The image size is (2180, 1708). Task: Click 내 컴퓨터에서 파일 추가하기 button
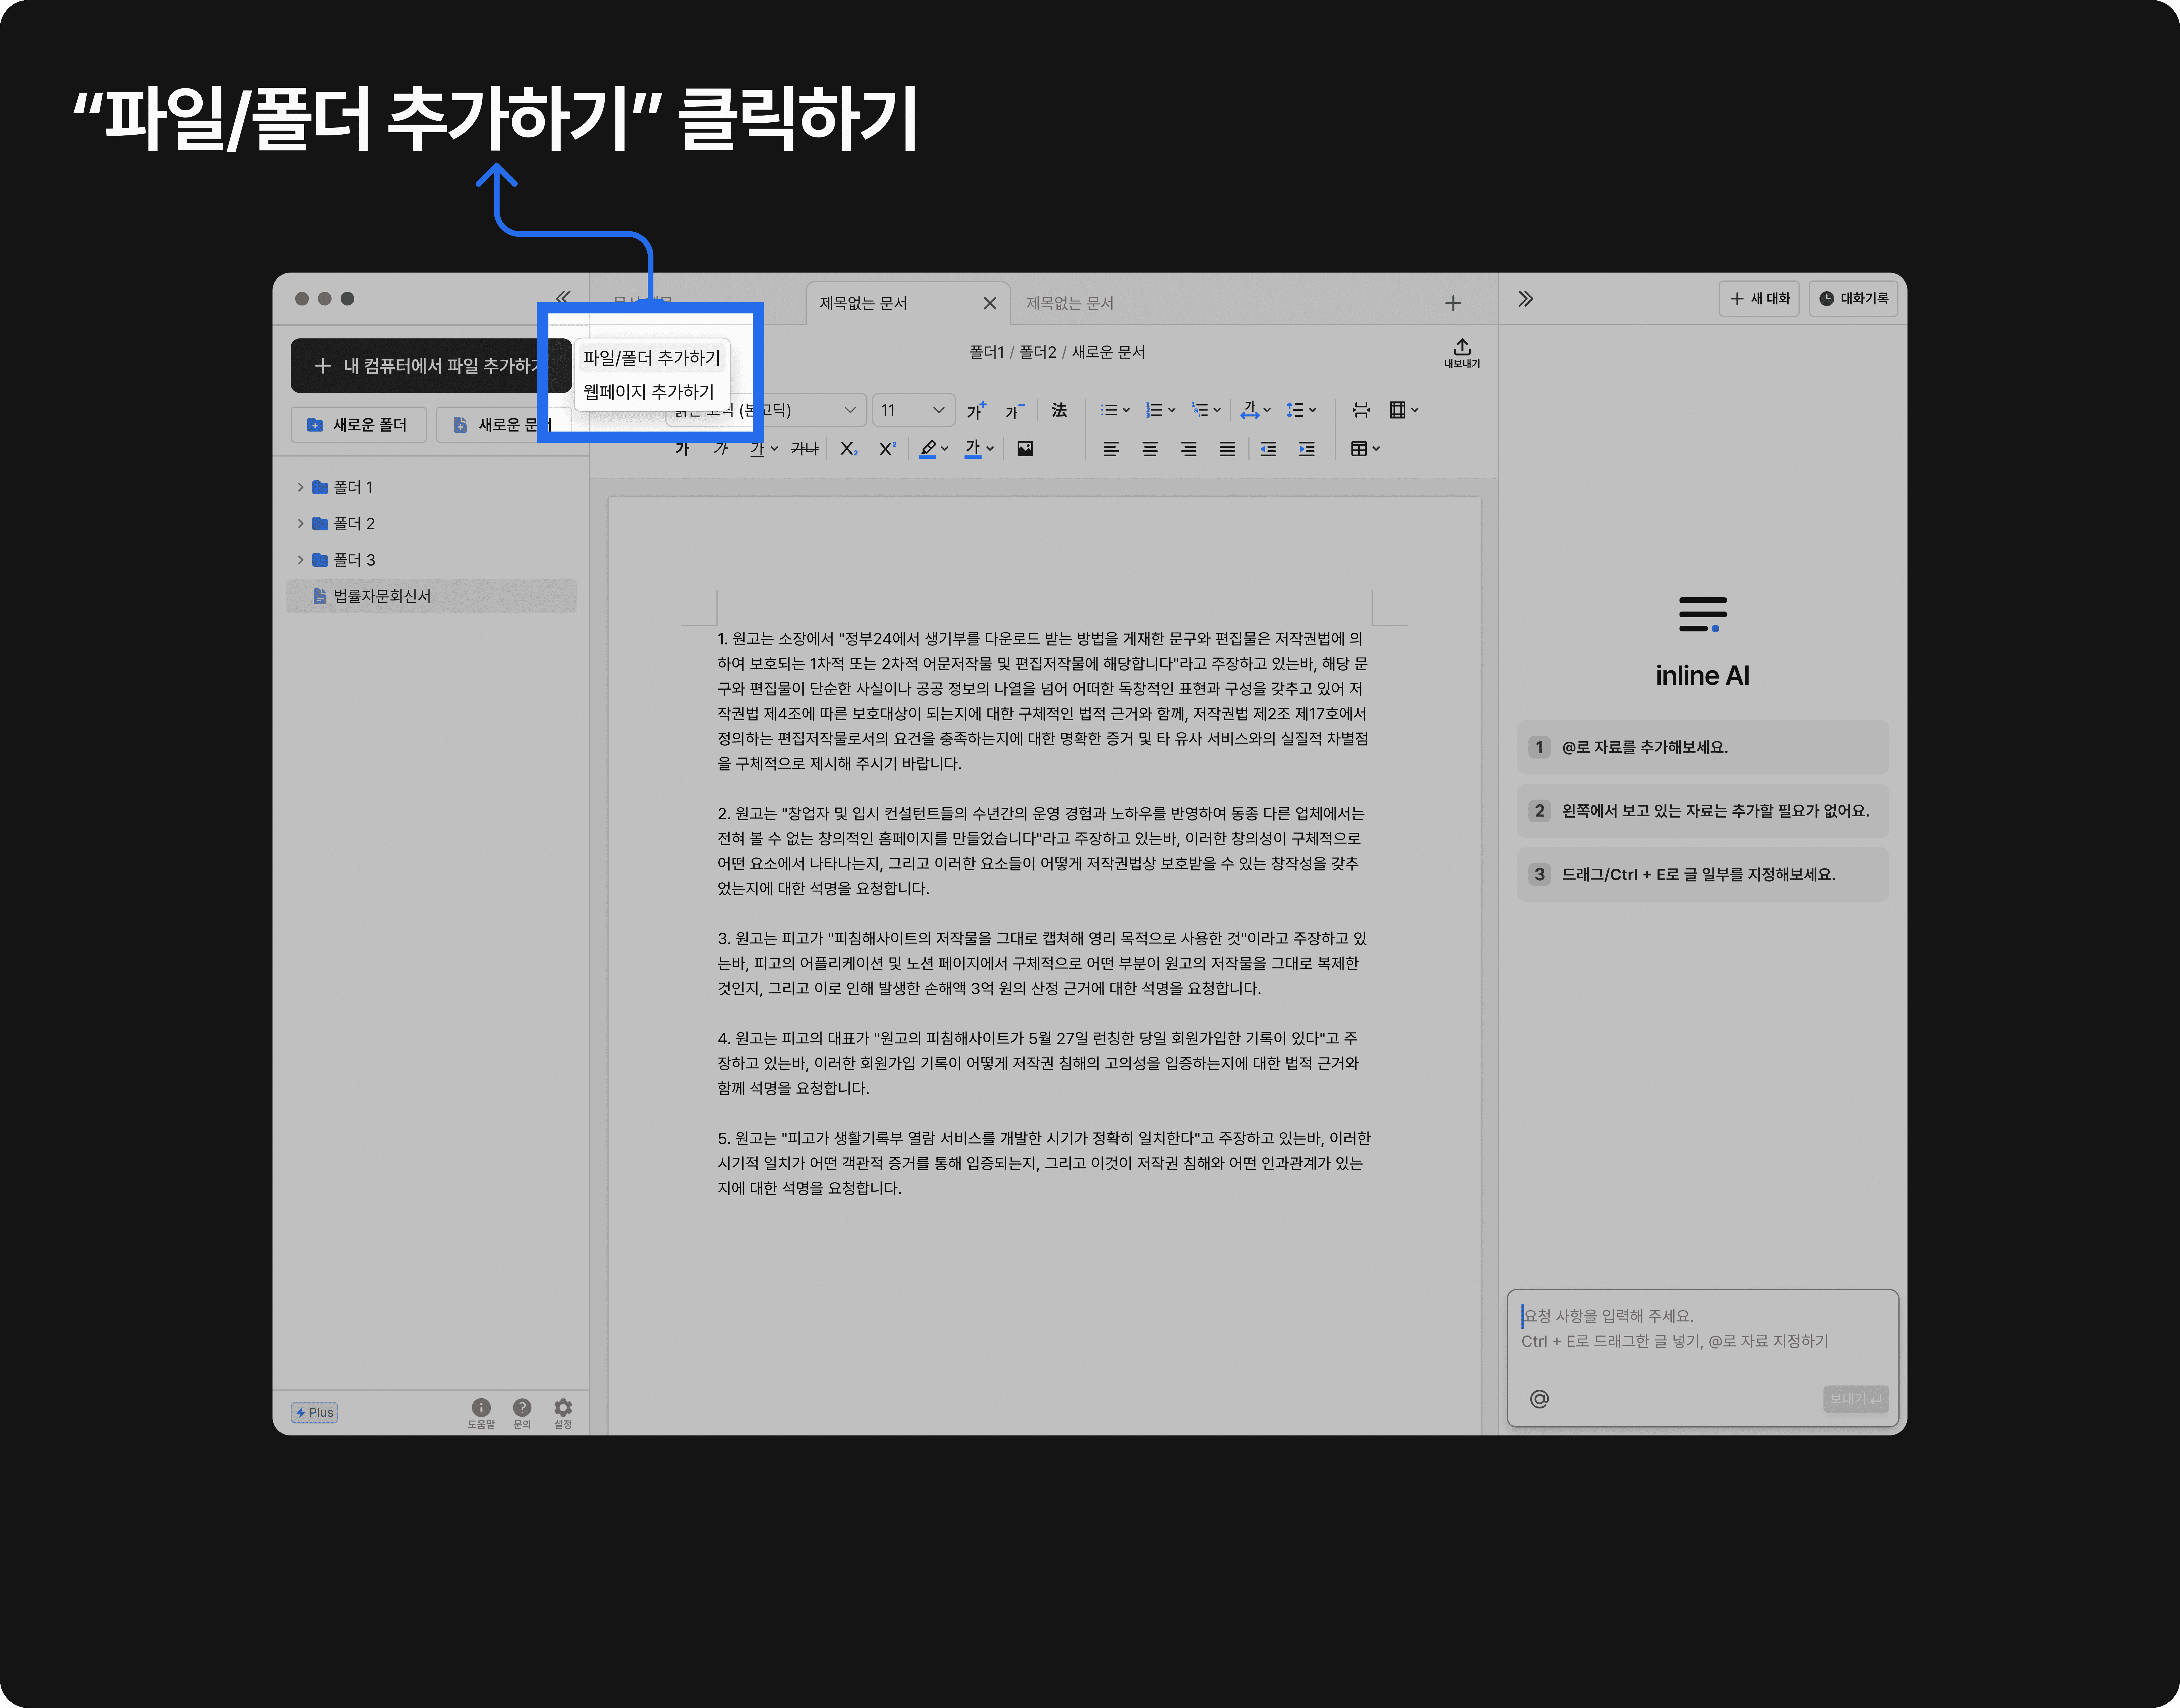click(431, 366)
